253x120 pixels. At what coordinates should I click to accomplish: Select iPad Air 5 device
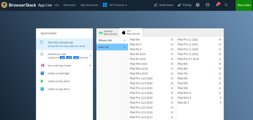[x=151, y=44]
